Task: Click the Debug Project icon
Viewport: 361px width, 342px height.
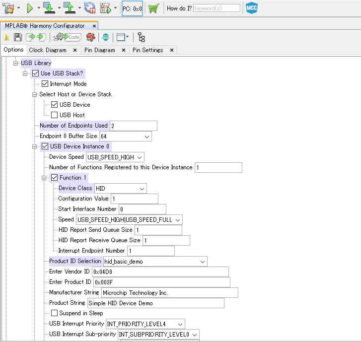Action: (x=106, y=8)
